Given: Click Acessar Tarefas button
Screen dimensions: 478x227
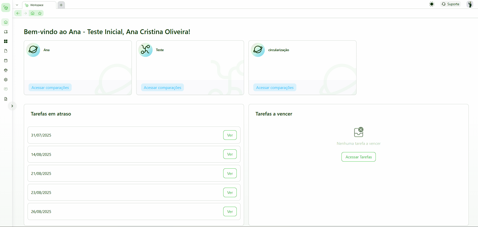Looking at the screenshot, I should tap(358, 157).
